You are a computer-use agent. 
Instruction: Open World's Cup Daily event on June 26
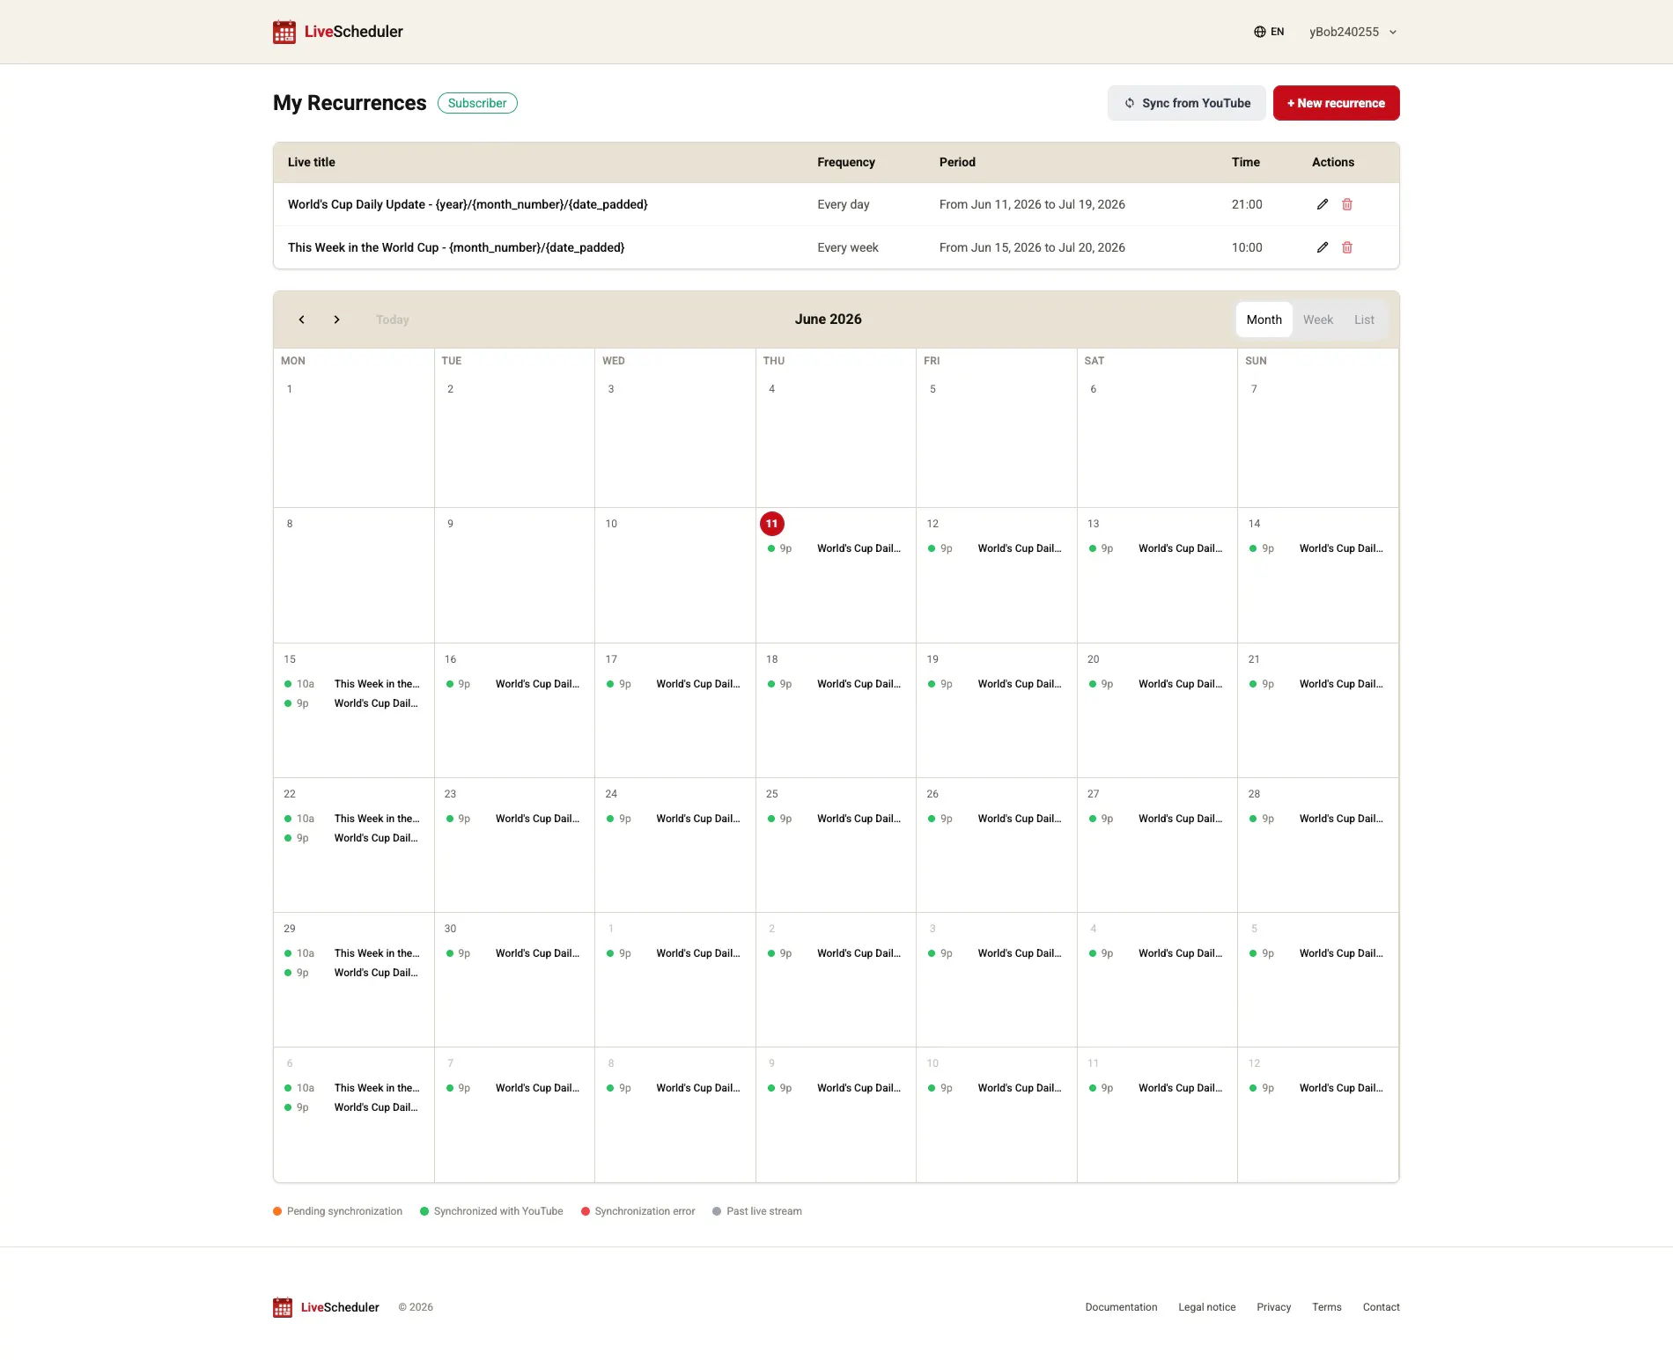995,819
